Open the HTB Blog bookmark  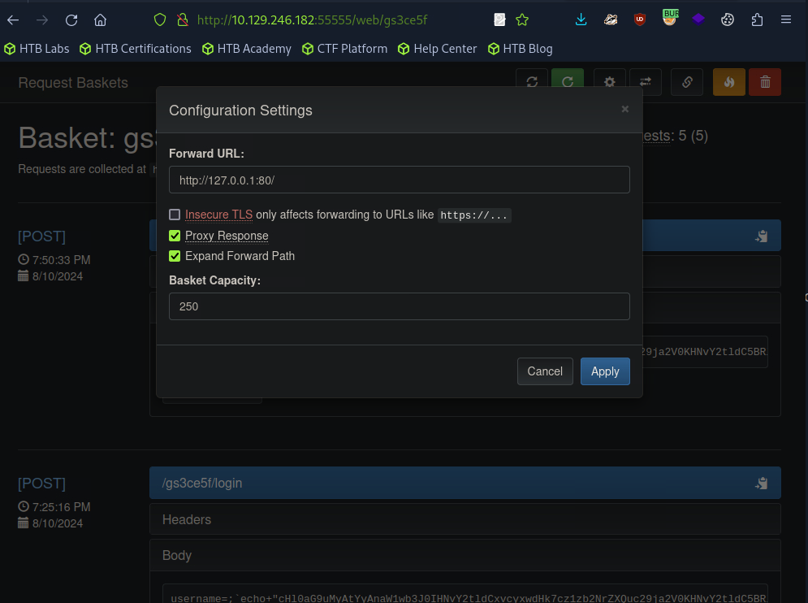pos(520,49)
